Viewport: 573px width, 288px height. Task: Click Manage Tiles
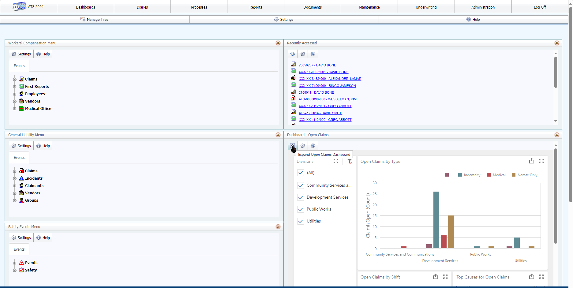click(95, 19)
